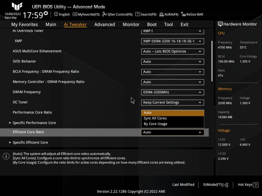Select Sync All Cores option
This screenshot has width=262, height=196.
[x=173, y=118]
